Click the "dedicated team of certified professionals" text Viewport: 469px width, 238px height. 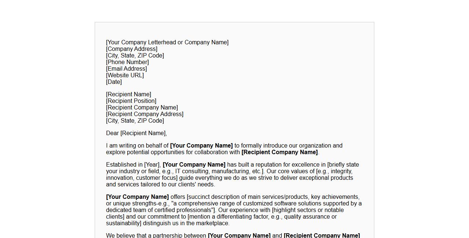pyautogui.click(x=159, y=210)
